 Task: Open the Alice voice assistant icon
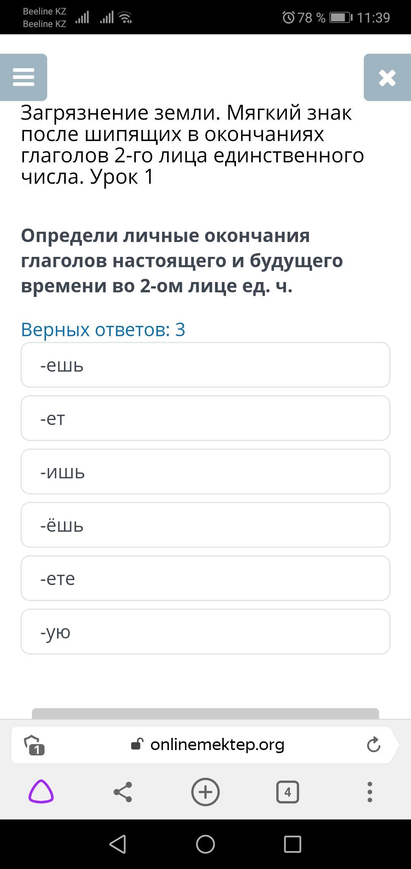41,792
